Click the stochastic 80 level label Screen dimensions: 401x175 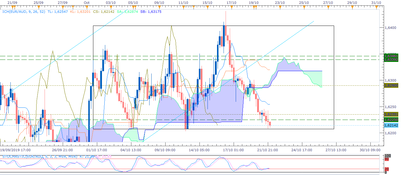(x=386, y=159)
